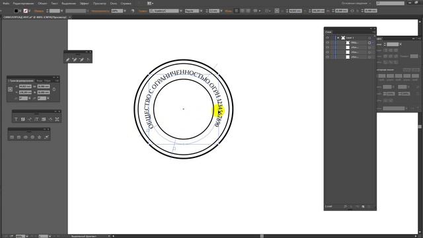Open shear angle dropdown in Transform panel
This screenshot has height=238, width=423.
point(48,99)
